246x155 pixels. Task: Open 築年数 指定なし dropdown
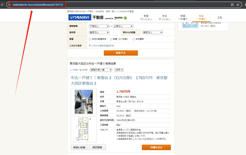point(99,33)
